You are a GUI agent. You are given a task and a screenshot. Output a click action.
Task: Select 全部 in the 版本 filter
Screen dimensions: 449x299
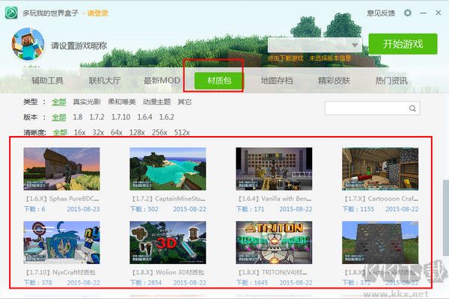pyautogui.click(x=59, y=117)
